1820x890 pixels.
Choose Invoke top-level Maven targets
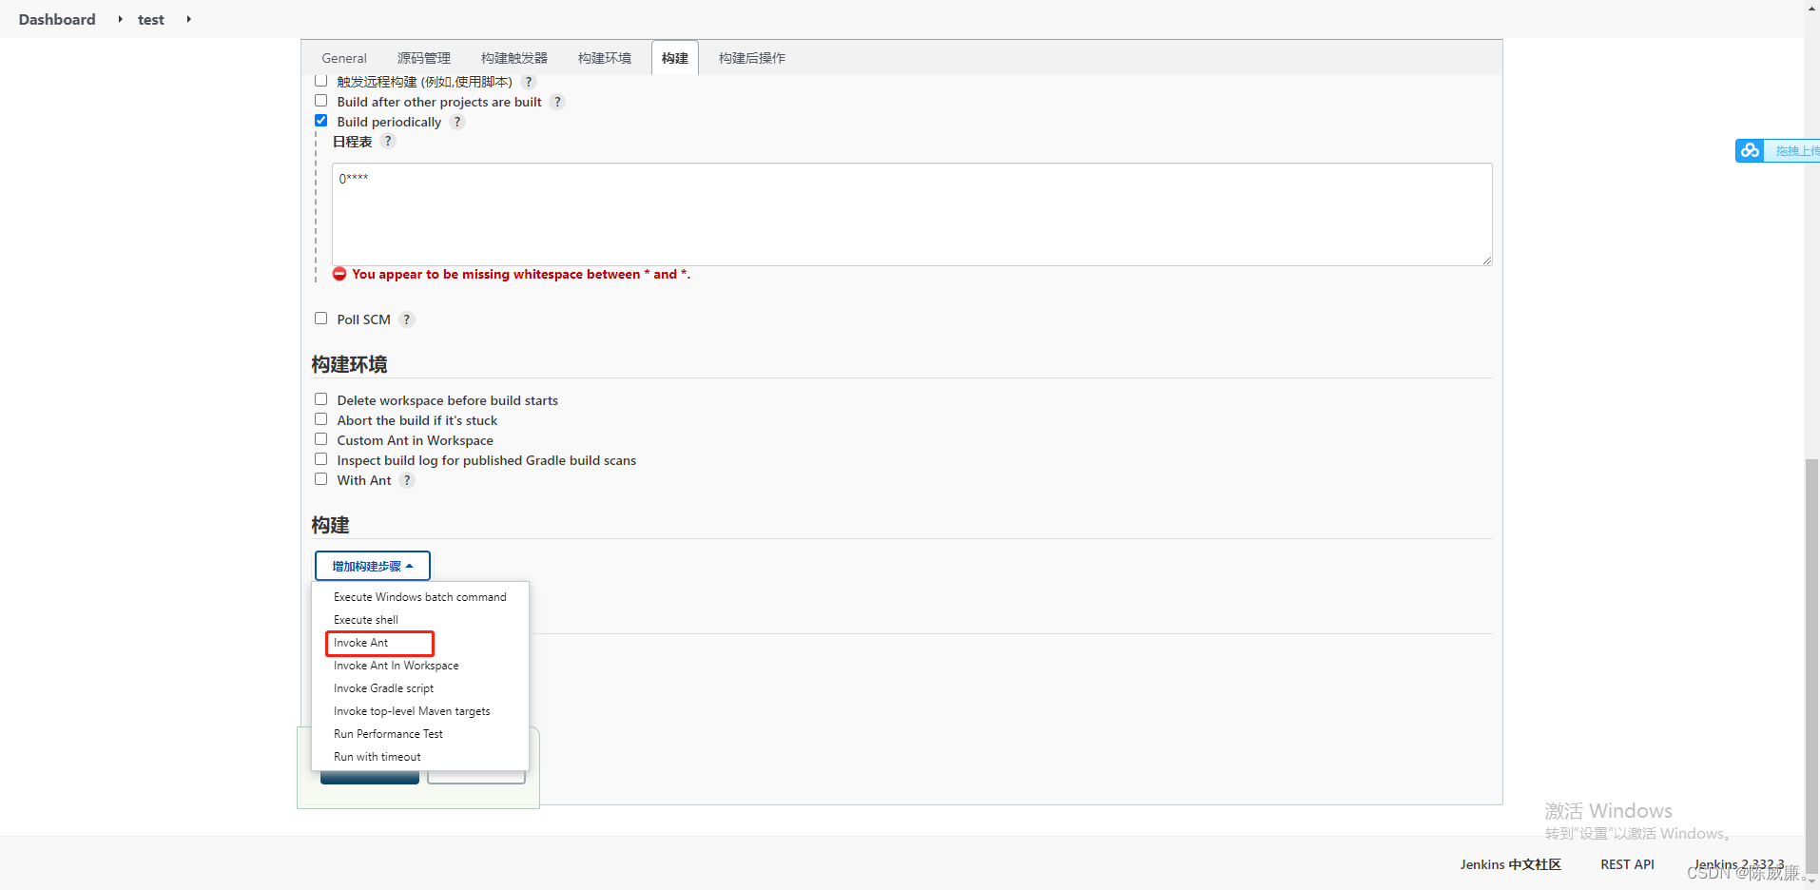tap(420, 711)
